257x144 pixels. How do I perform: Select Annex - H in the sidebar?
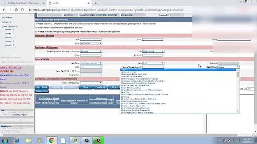[10, 34]
